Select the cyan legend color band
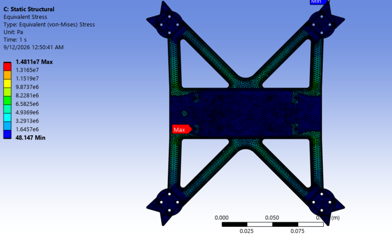Viewport: 392px width, 240px height. 7,117
